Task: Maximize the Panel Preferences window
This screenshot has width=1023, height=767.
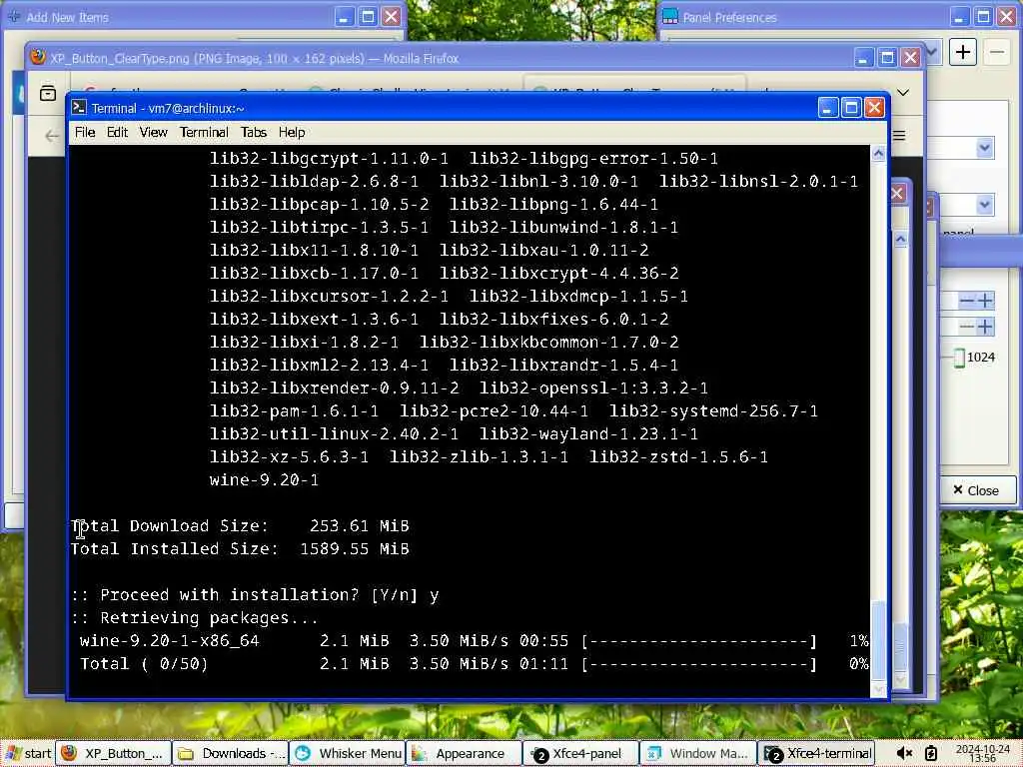Action: point(983,17)
